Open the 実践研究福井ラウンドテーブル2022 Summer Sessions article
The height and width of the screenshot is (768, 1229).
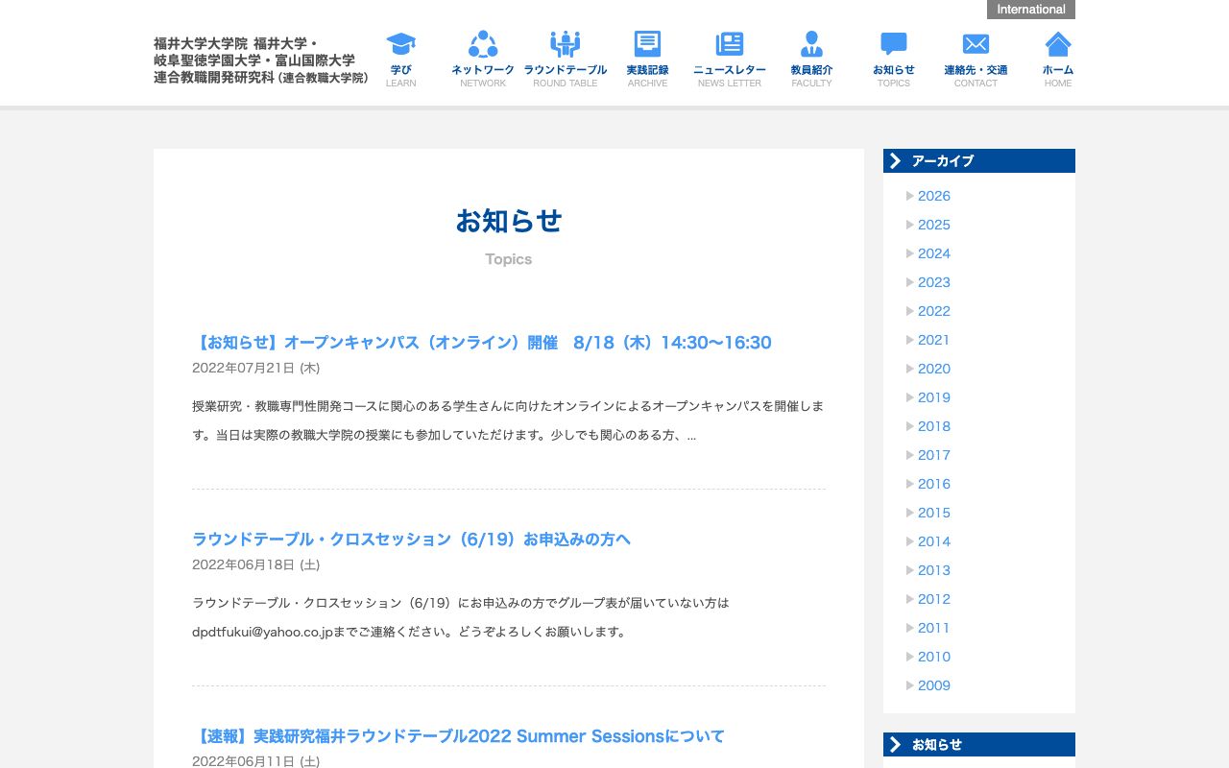coord(458,736)
